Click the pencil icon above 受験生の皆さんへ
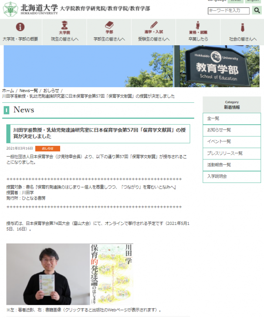This screenshot has height=318, width=264. [154, 25]
